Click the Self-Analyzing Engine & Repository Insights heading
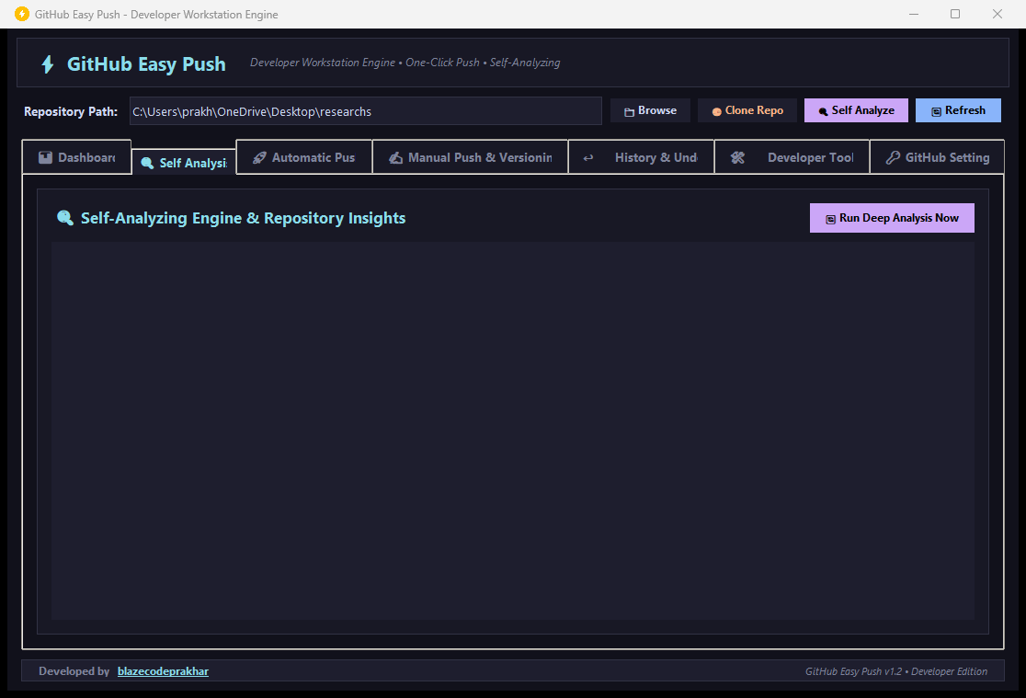Screen dimensions: 1026x698 tap(244, 218)
